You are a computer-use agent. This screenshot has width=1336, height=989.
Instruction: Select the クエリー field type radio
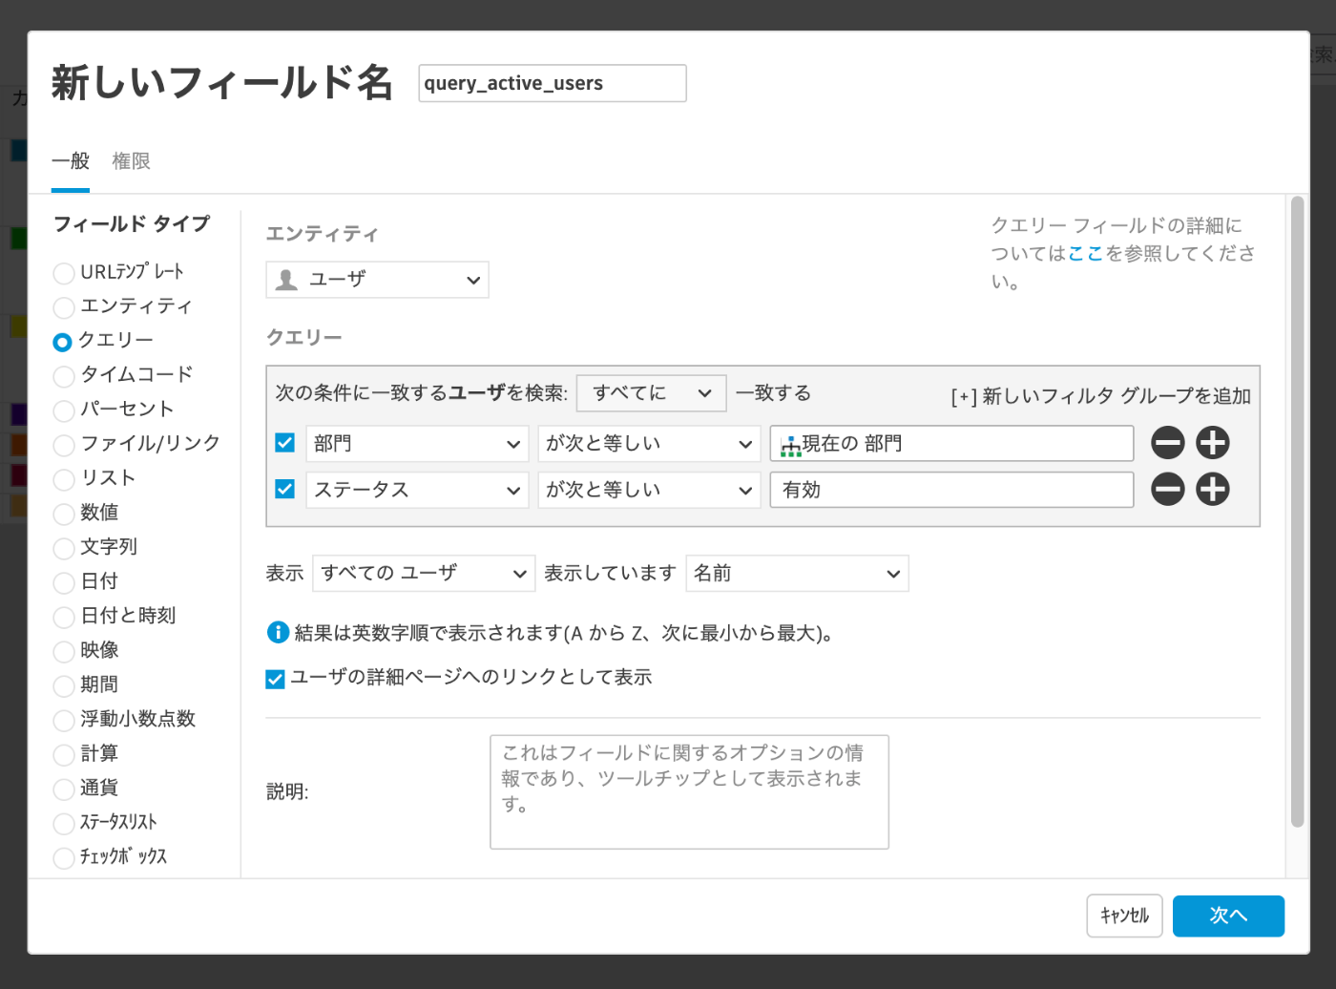click(x=63, y=342)
